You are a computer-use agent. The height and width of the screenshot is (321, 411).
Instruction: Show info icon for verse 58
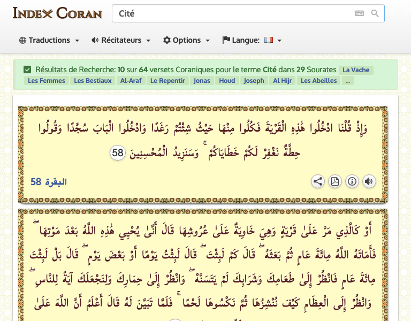point(352,181)
